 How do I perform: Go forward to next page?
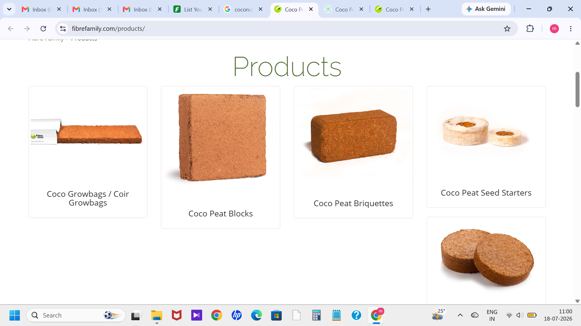coord(27,29)
